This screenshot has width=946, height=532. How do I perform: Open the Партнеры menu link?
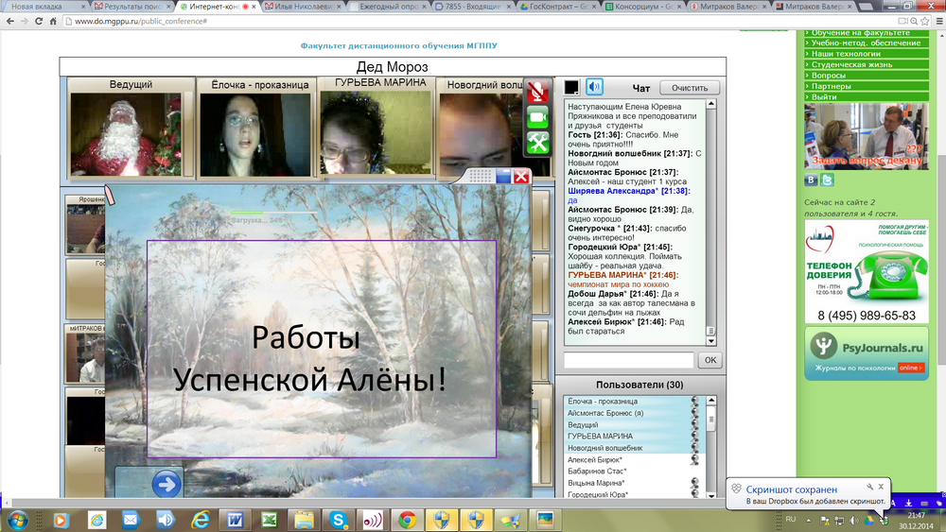(x=866, y=86)
